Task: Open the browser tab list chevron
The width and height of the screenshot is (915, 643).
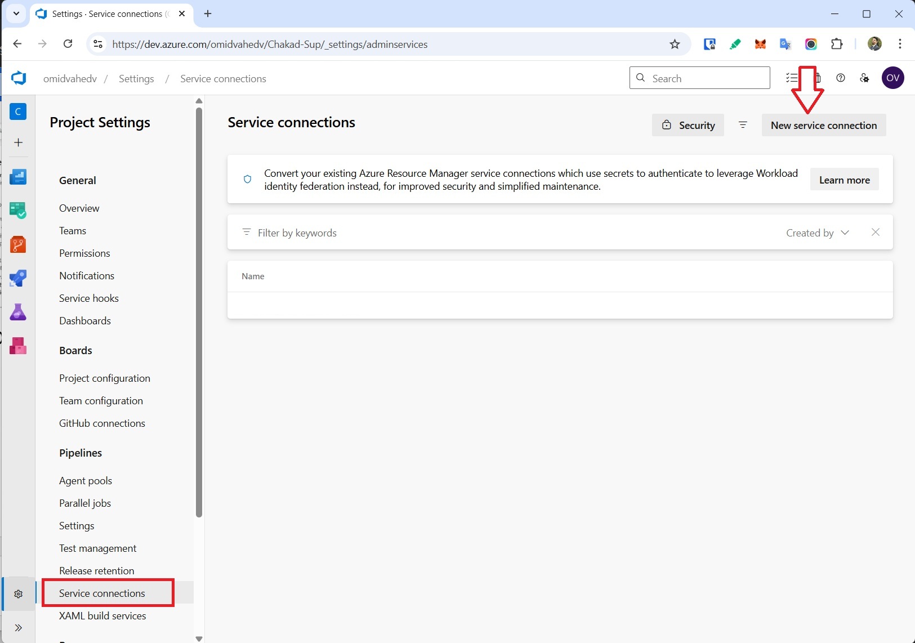Action: tap(16, 14)
